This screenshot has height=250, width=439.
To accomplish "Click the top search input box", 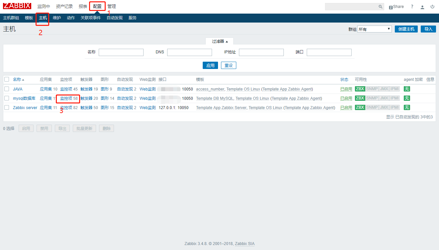I will pos(351,7).
